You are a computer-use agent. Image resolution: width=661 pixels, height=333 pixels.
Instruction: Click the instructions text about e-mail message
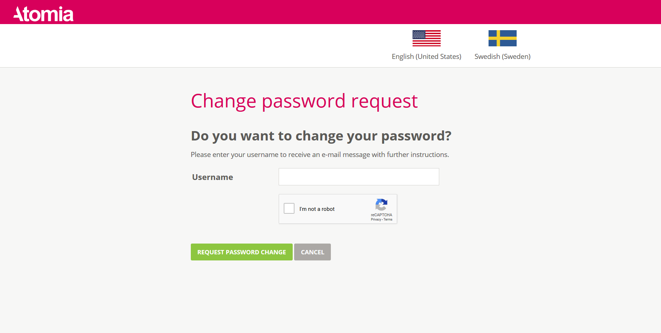[320, 154]
